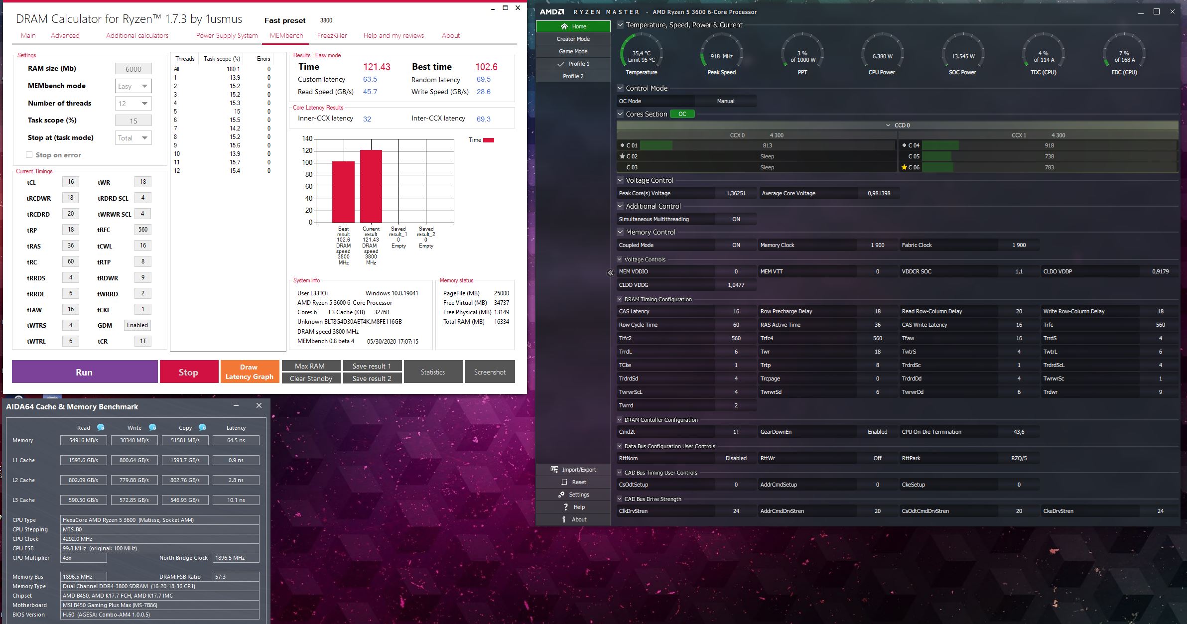Screen dimensions: 1187x624
Task: Click the Home icon in Ryzen Master
Action: (564, 26)
